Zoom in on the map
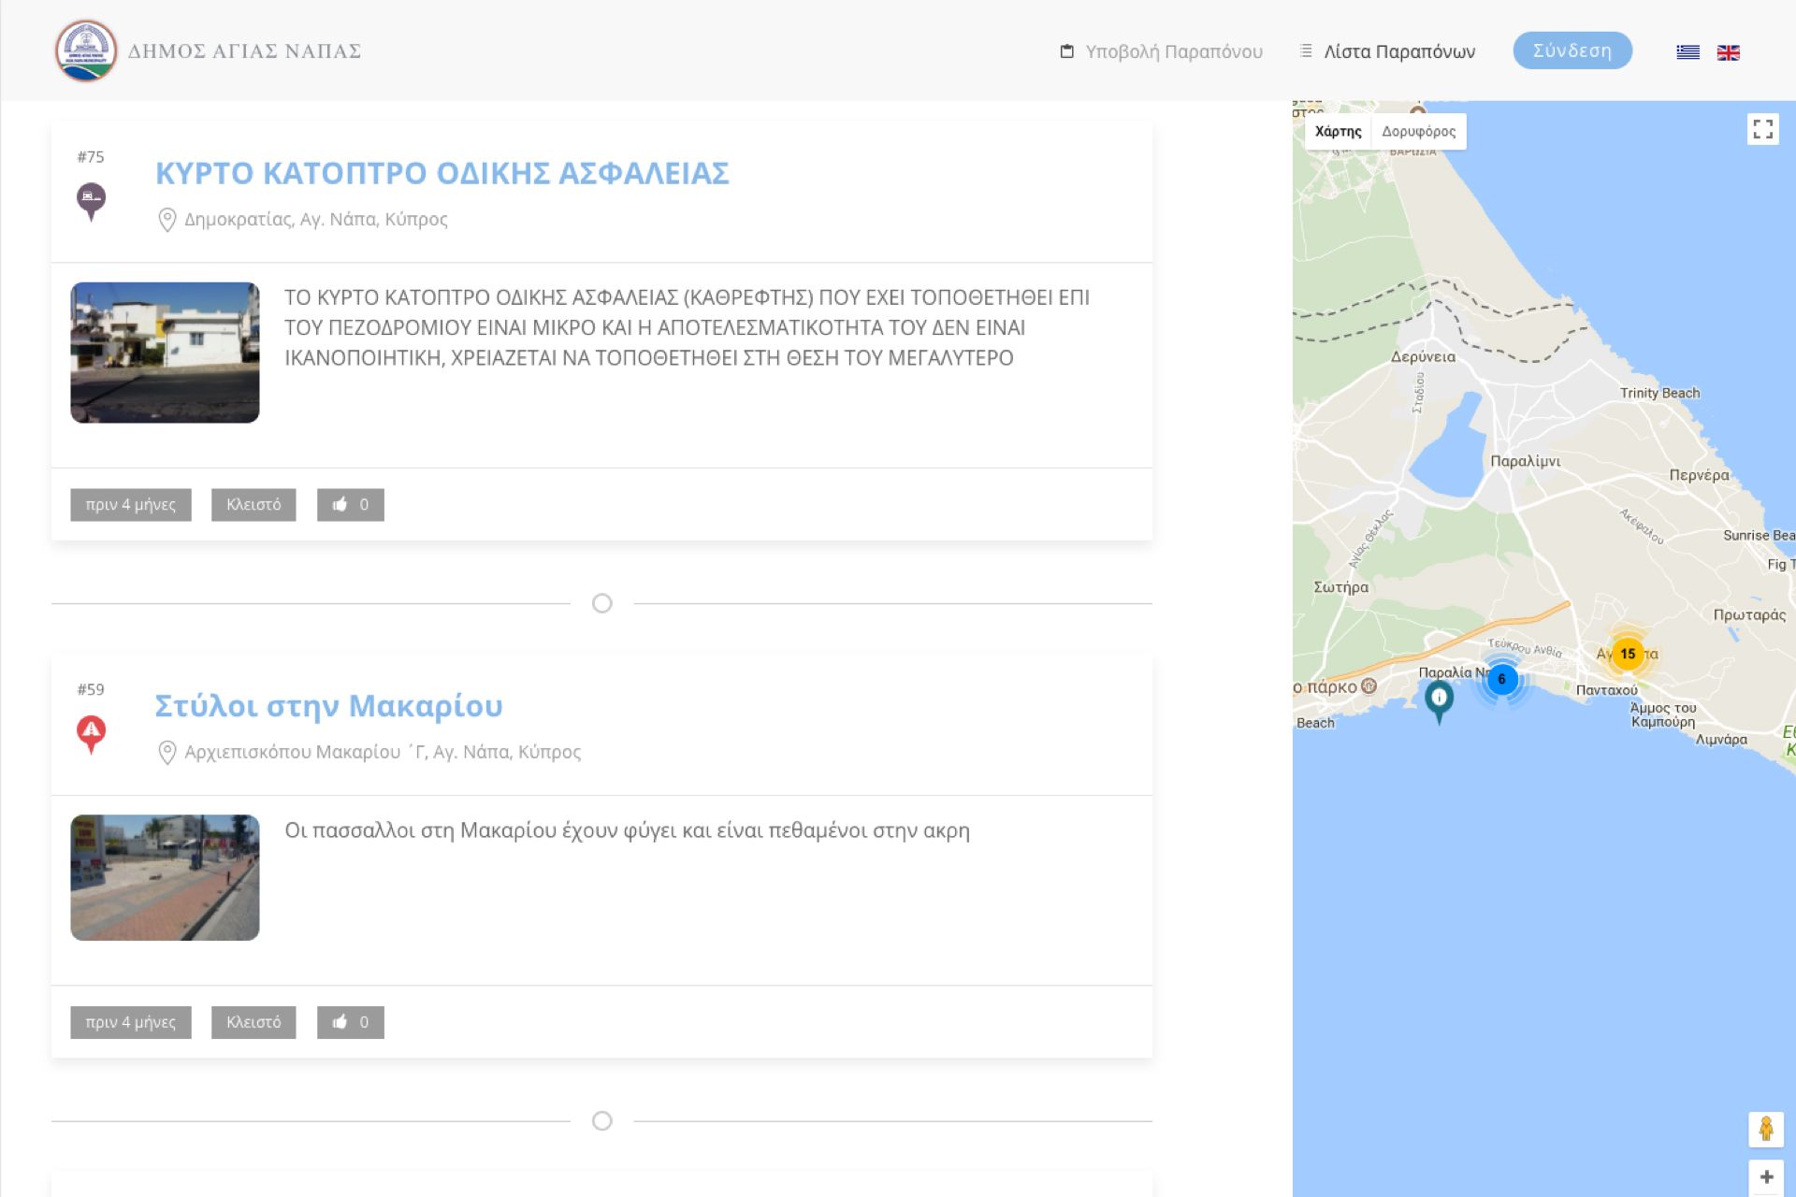The image size is (1796, 1197). click(1765, 1177)
